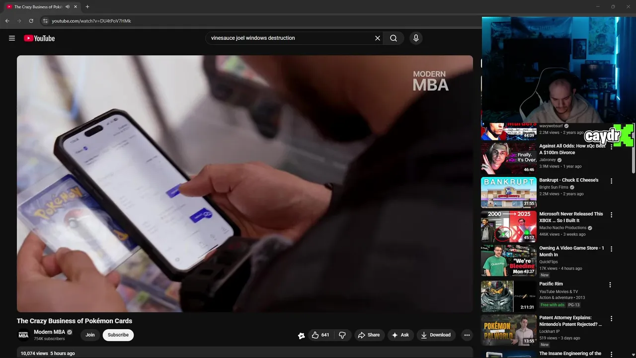Join the Modern MBA channel membership

coord(90,335)
